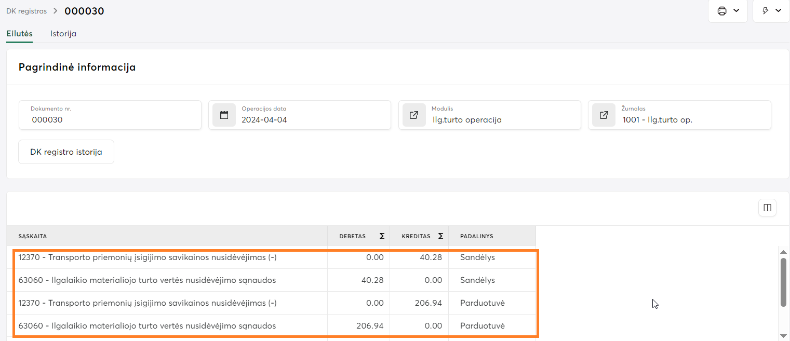Open the calendar icon for Operacijos data

(224, 115)
